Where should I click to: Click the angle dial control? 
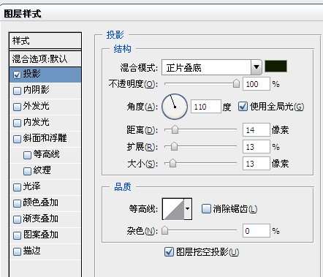[175, 107]
